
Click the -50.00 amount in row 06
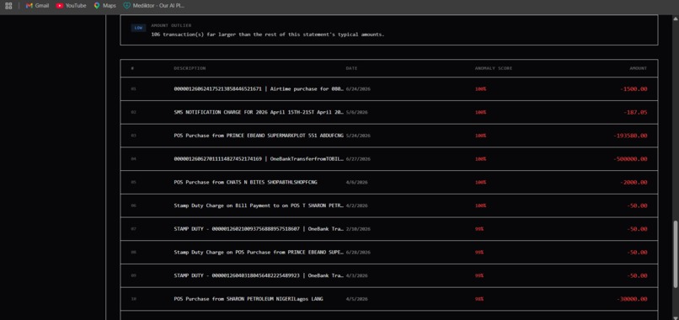tap(637, 205)
